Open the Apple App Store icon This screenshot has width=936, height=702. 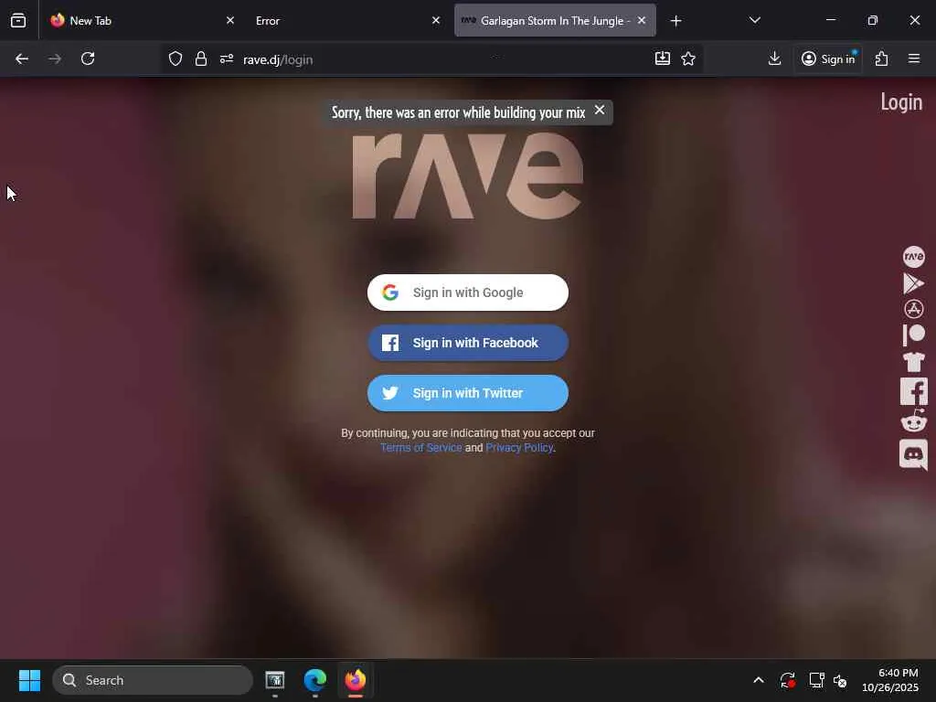(913, 309)
